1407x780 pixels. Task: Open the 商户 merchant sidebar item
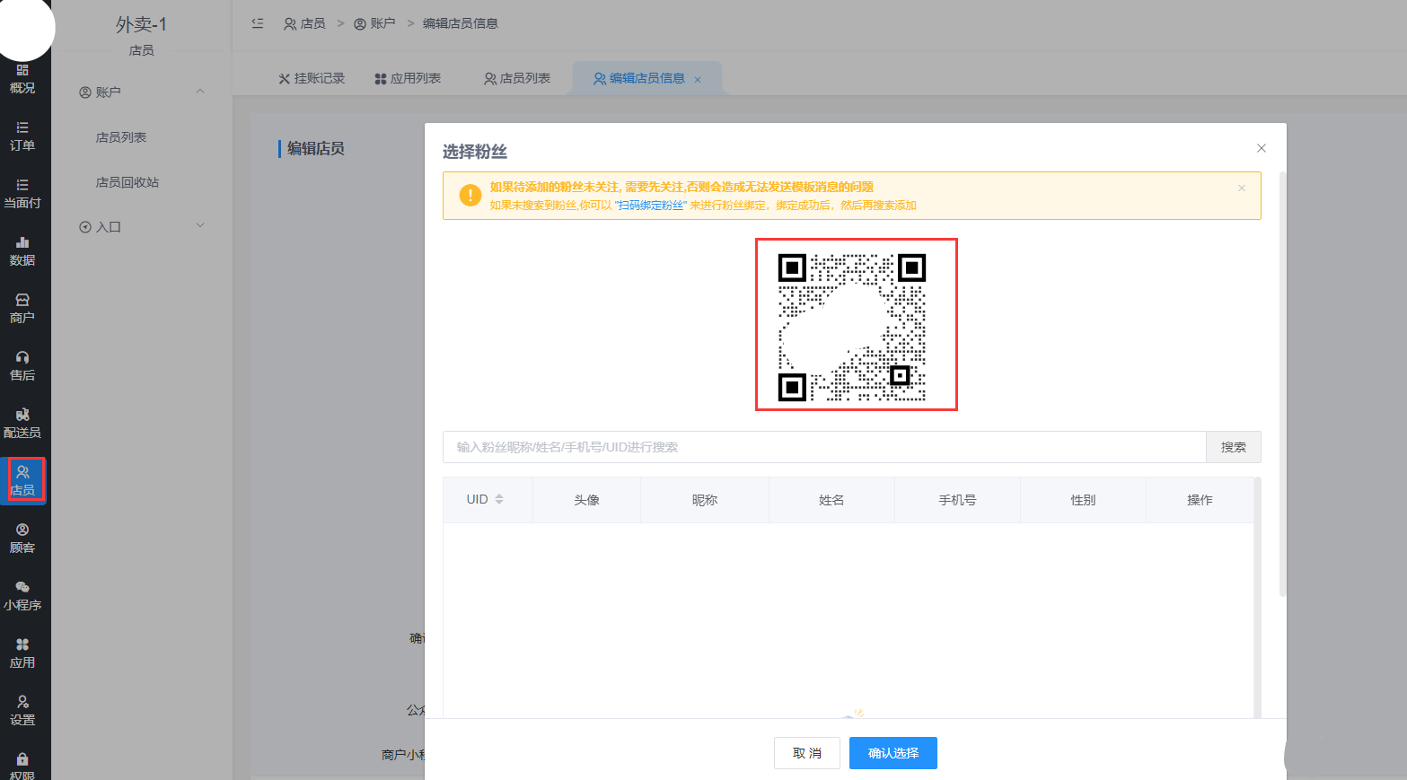22,309
